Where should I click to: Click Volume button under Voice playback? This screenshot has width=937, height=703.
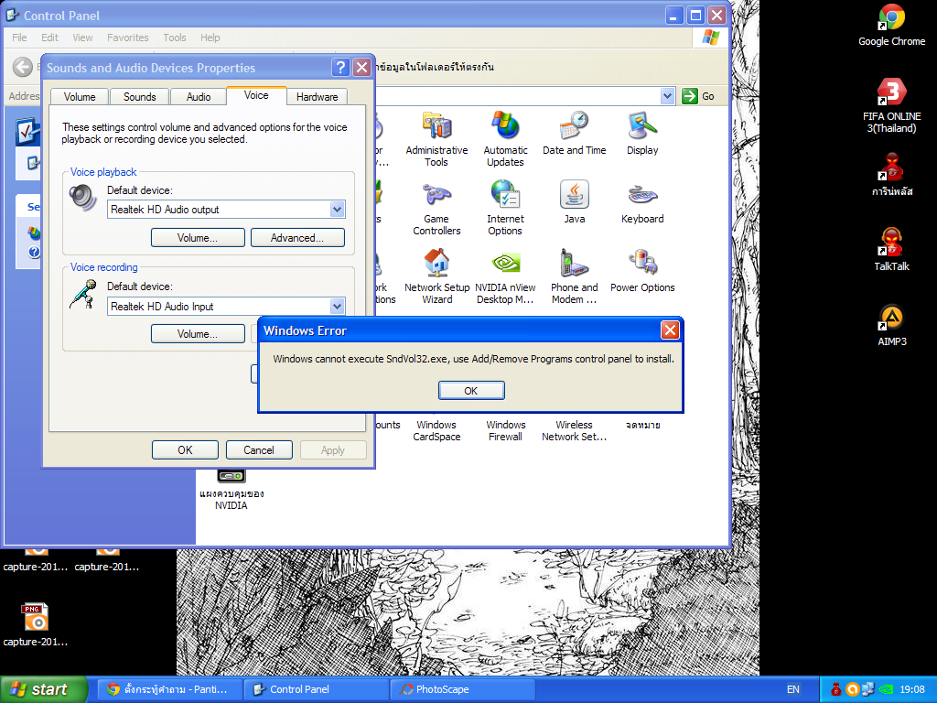(x=198, y=237)
